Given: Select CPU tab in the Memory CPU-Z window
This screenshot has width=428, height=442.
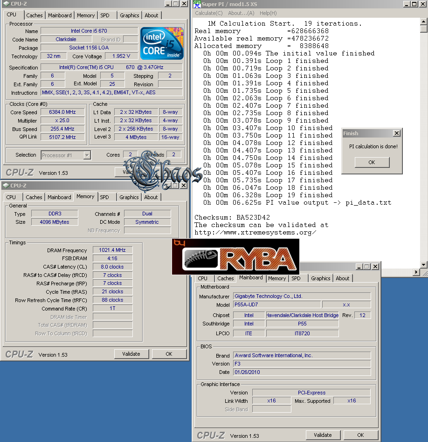Looking at the screenshot, I should click(x=11, y=197).
